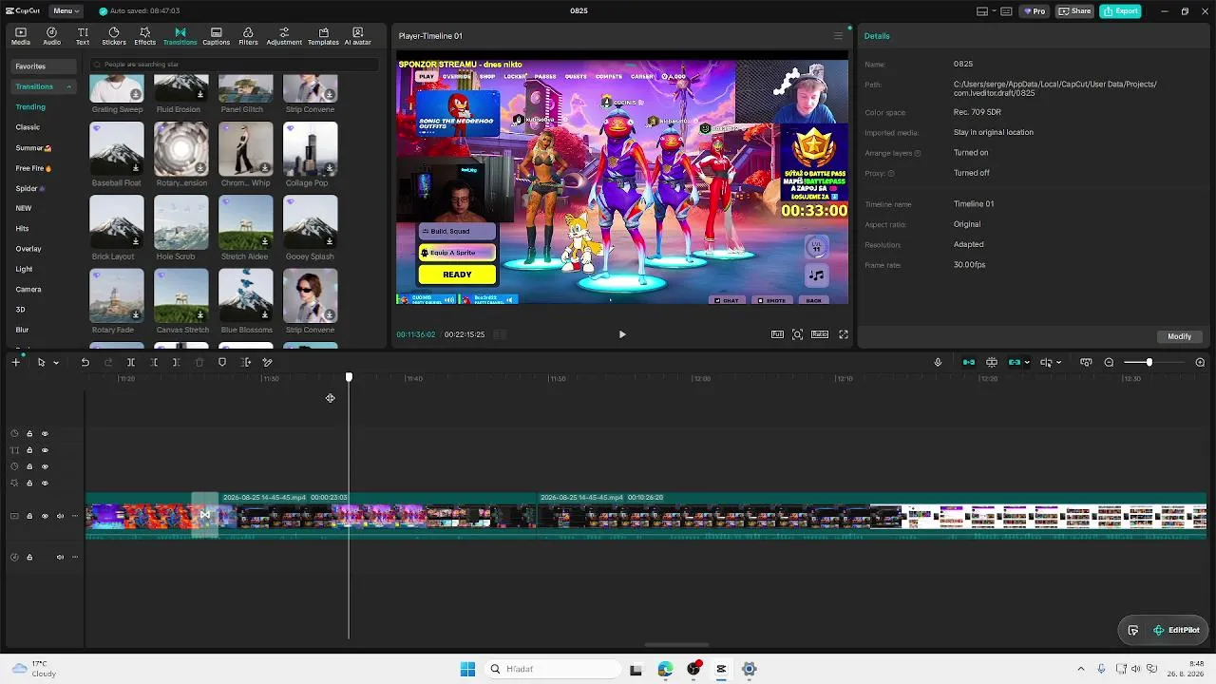The image size is (1216, 684).
Task: Click the Ratio button in the player
Action: point(820,334)
